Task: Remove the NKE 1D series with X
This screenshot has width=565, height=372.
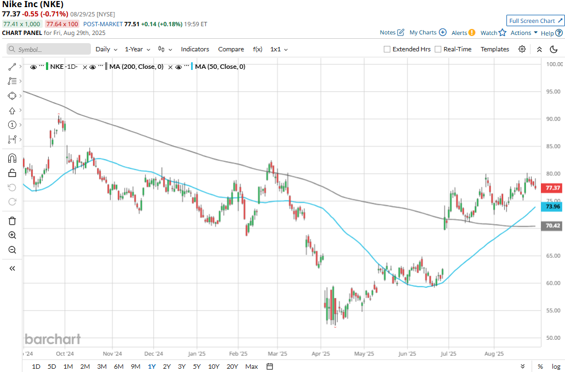Action: [x=85, y=67]
